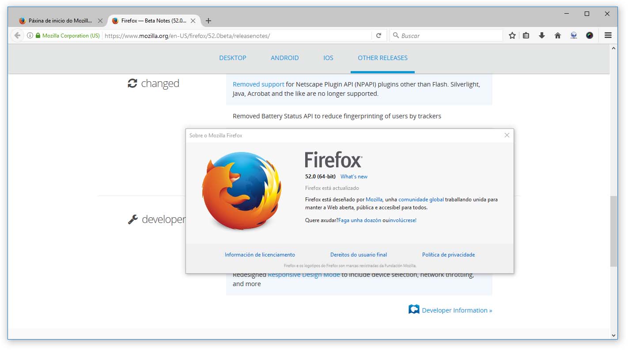This screenshot has width=628, height=351.
Task: Bookmark this page with the star icon
Action: pyautogui.click(x=512, y=36)
